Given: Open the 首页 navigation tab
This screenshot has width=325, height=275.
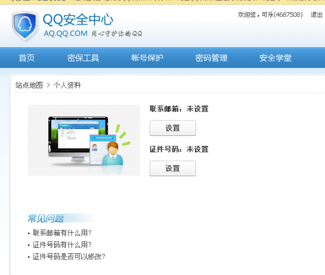Looking at the screenshot, I should pyautogui.click(x=27, y=58).
